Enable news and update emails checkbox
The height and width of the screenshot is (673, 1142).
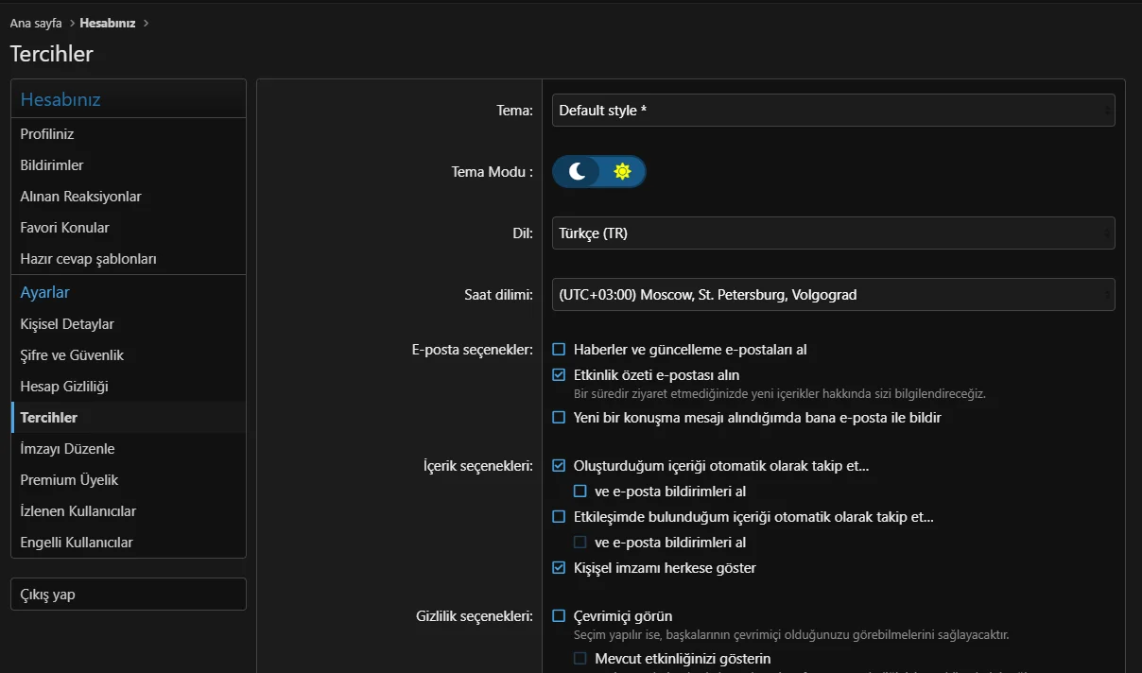point(560,350)
